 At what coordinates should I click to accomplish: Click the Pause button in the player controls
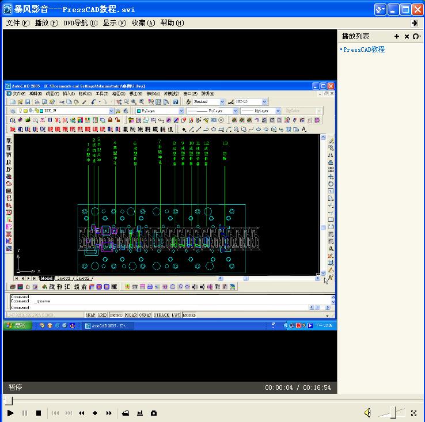(x=25, y=413)
